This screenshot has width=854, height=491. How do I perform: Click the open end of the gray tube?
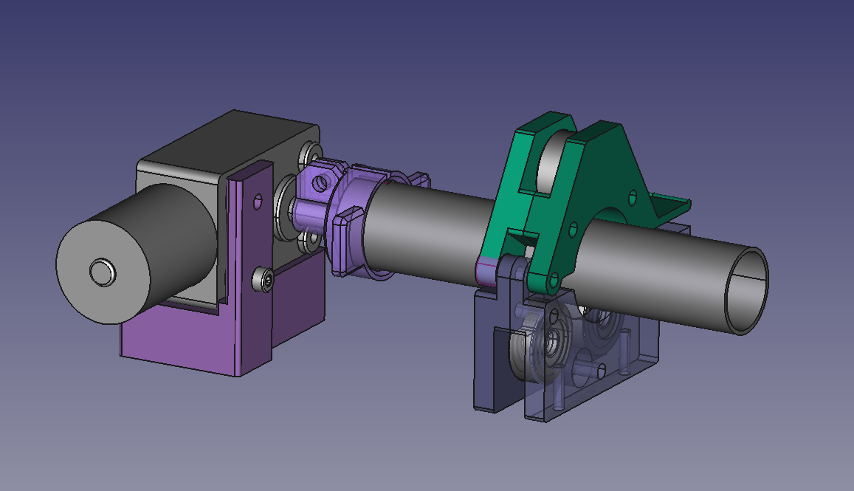[x=747, y=290]
